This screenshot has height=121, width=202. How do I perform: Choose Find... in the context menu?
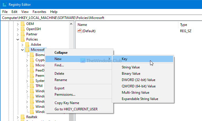(79, 65)
